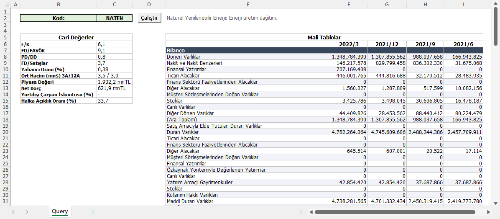
Task: Click the 2021/9 period header
Action: [x=425, y=44]
